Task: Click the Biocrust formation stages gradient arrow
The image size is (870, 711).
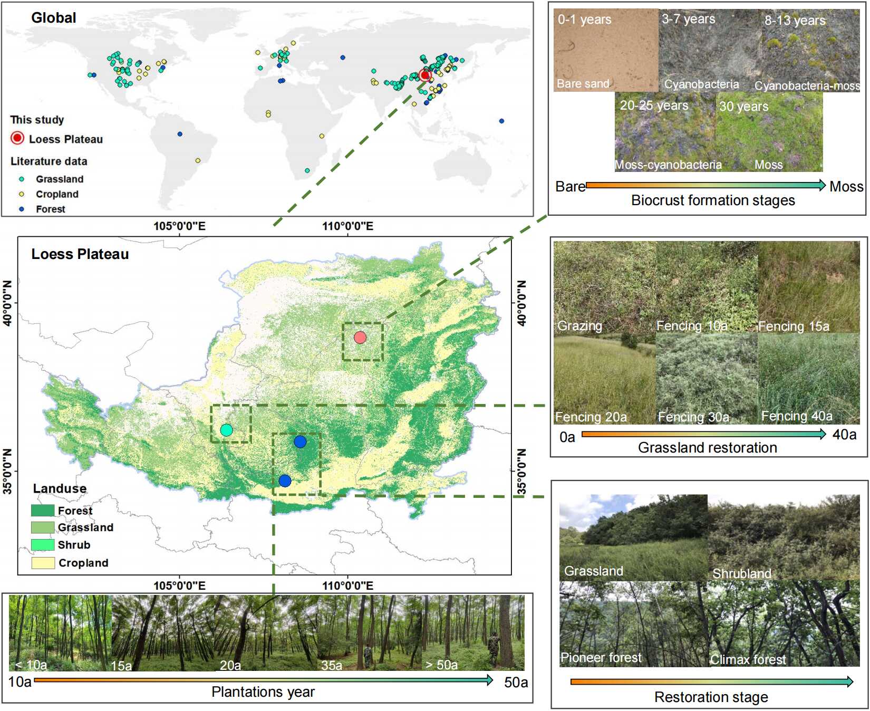Action: tap(705, 185)
